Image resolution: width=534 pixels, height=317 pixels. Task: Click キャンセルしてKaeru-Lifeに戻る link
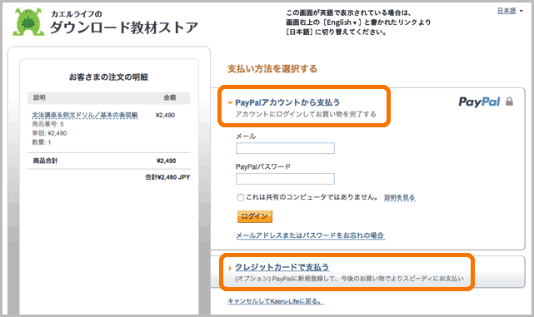pos(276,301)
